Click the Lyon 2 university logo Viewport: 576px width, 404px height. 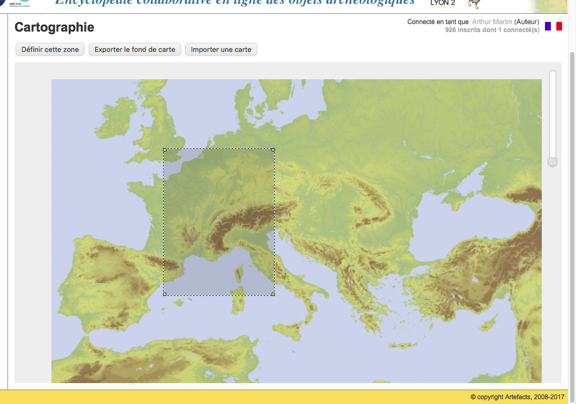(442, 3)
